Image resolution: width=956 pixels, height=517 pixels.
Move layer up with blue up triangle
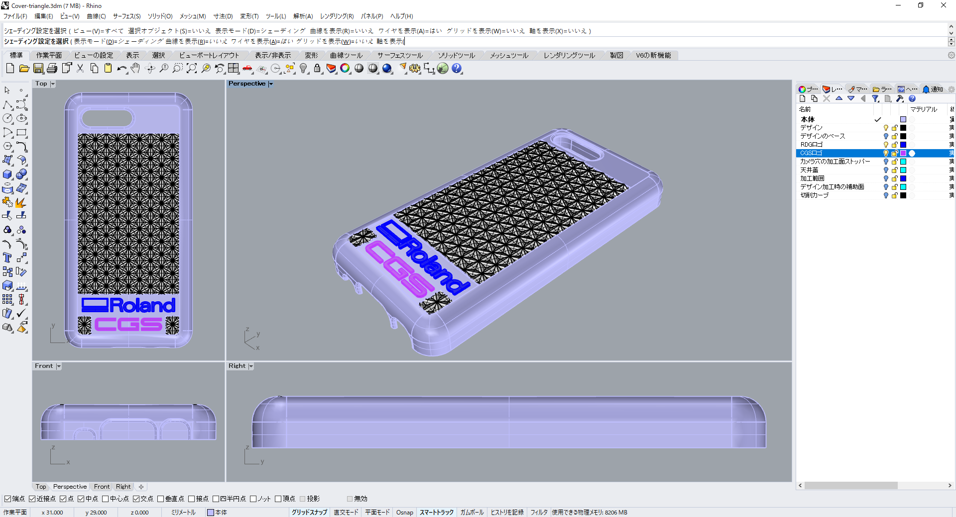tap(839, 98)
